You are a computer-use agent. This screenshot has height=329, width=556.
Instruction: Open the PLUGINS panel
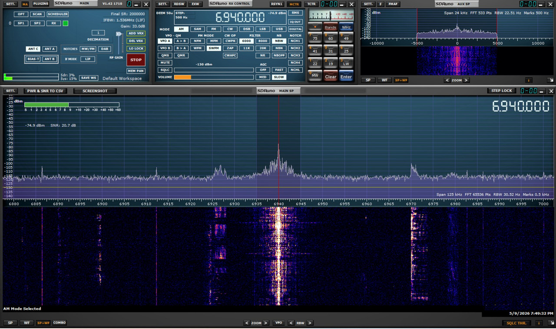41,3
